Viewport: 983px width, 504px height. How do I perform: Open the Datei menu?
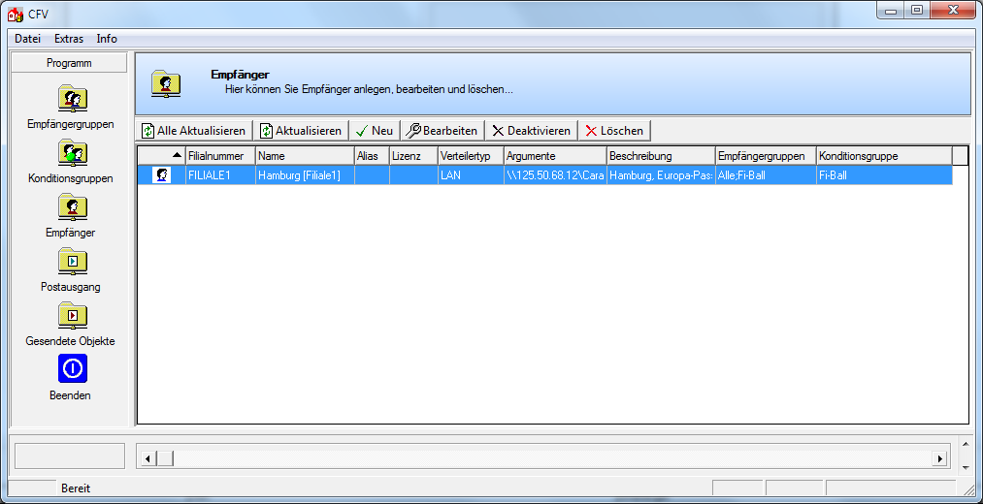pyautogui.click(x=27, y=39)
